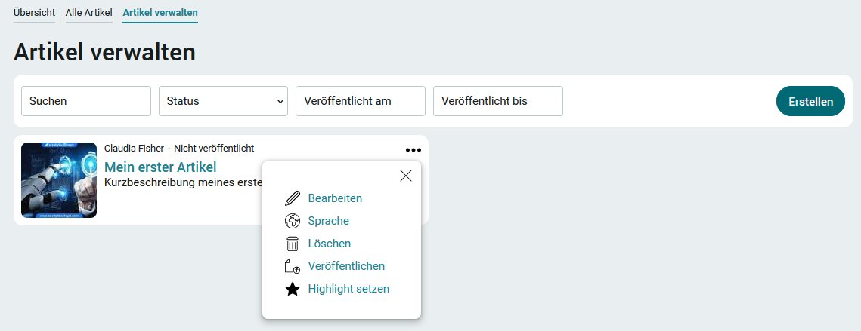The height and width of the screenshot is (331, 861).
Task: Select the Highlight setzen option
Action: pyautogui.click(x=348, y=289)
